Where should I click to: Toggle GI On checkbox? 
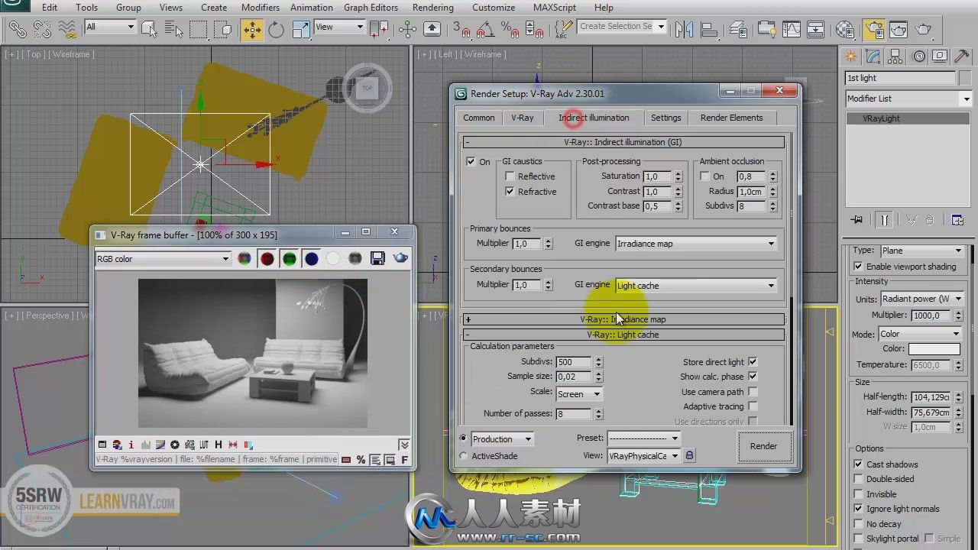coord(471,162)
